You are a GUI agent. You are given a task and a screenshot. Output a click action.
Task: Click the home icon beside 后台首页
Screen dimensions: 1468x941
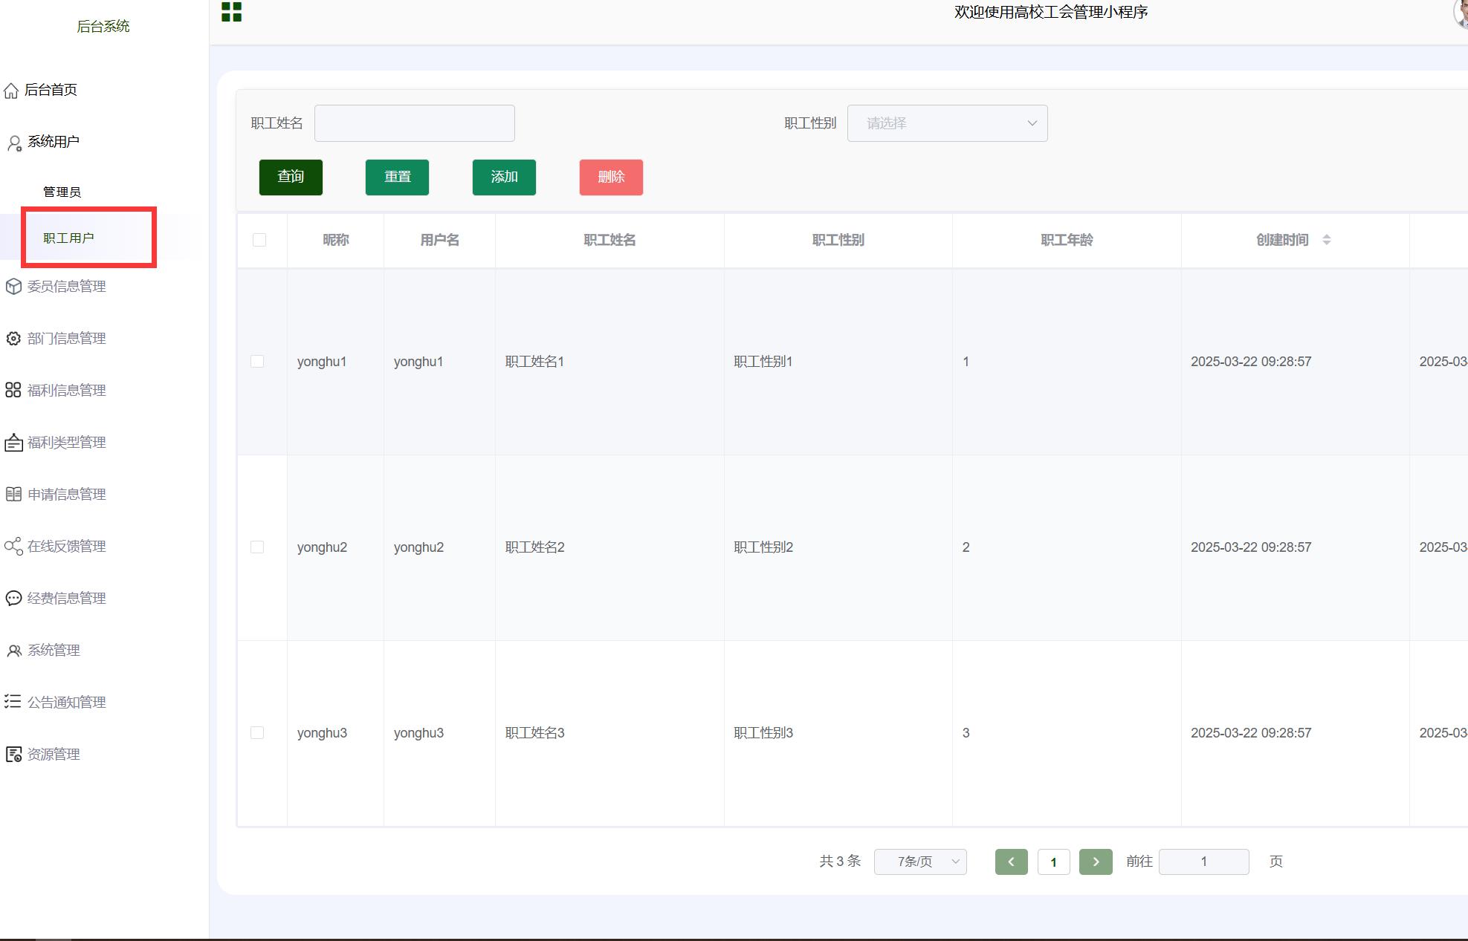point(11,91)
